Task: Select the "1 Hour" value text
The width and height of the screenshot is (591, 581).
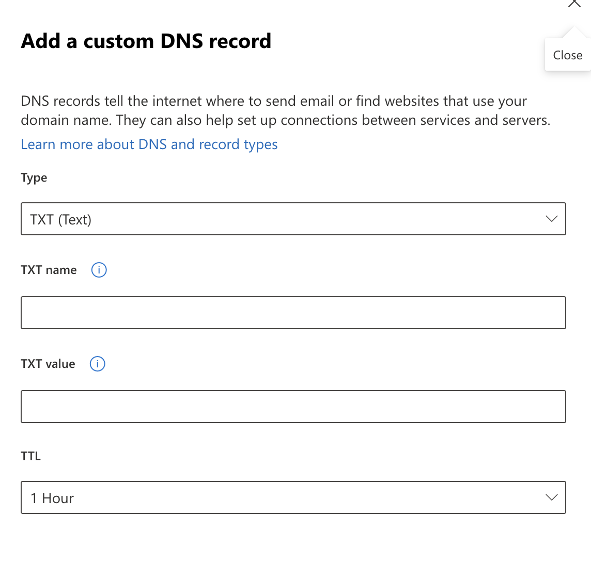Action: tap(52, 498)
